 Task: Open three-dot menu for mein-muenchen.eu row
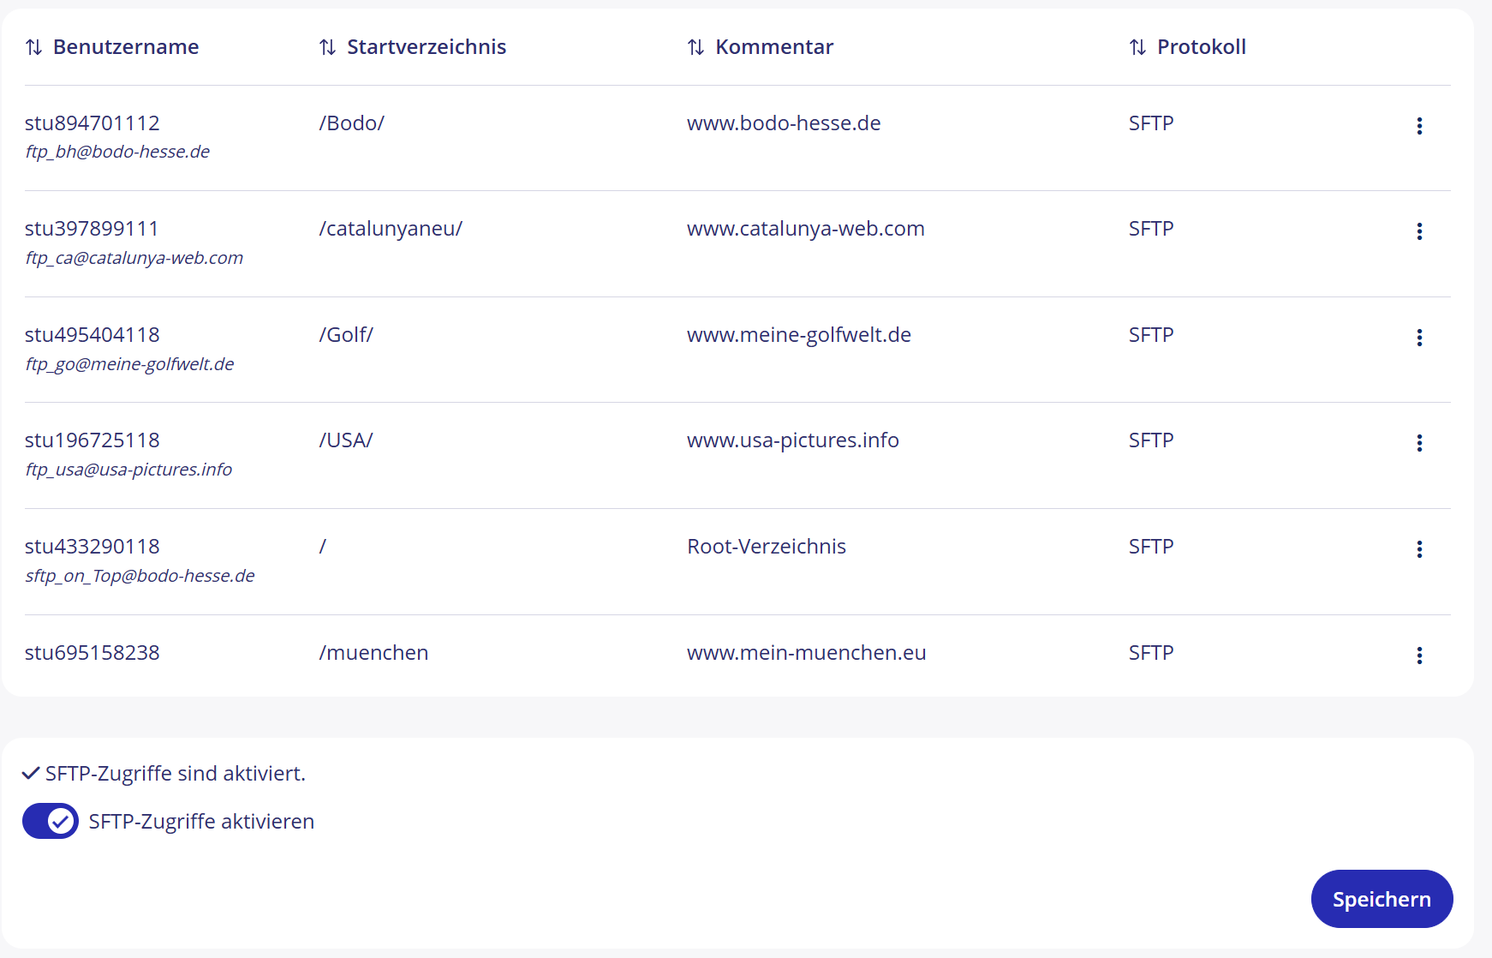click(x=1419, y=656)
